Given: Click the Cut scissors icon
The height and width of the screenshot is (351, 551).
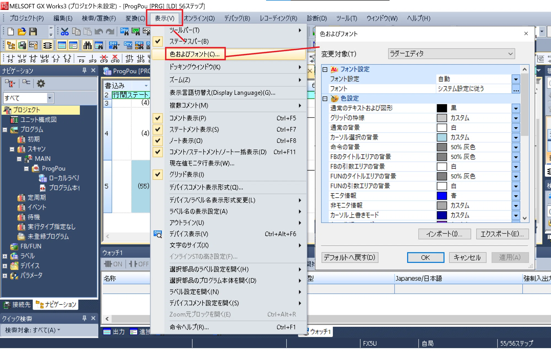Looking at the screenshot, I should [x=65, y=31].
